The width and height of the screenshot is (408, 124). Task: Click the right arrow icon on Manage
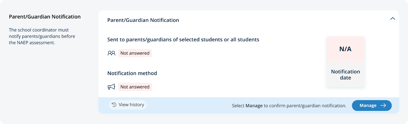click(383, 106)
